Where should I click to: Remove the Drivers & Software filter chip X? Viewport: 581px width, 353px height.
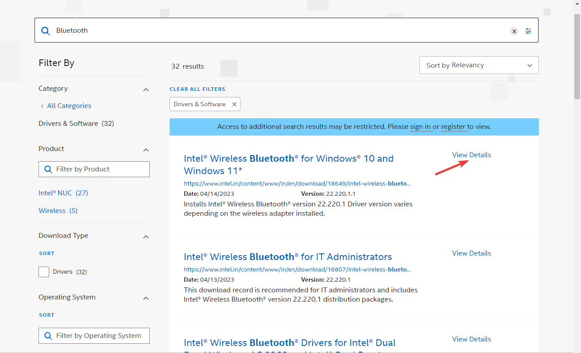[x=234, y=104]
